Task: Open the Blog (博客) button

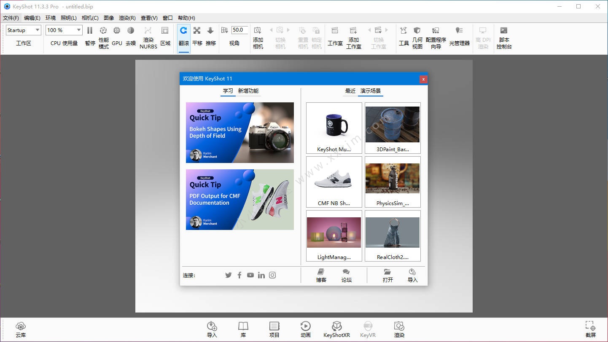Action: tap(321, 275)
